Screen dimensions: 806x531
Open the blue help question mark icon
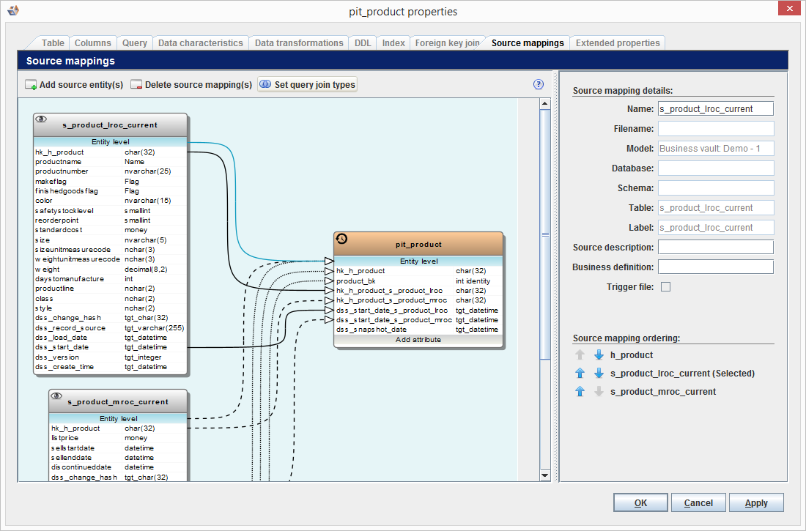539,84
